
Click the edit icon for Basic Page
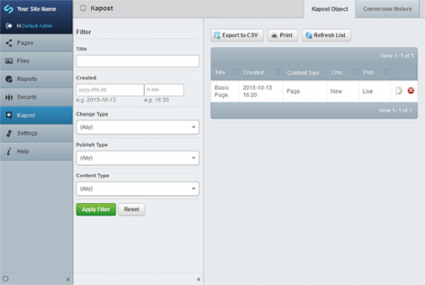[399, 91]
